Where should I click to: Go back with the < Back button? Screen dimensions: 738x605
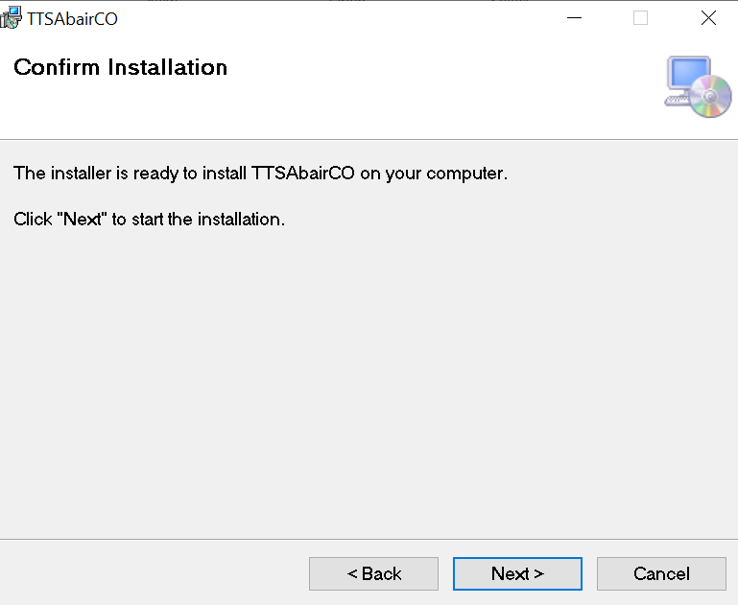coord(373,573)
